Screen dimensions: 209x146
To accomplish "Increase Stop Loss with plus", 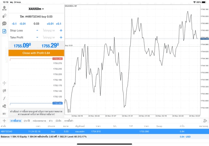I will pyautogui.click(x=61, y=30).
